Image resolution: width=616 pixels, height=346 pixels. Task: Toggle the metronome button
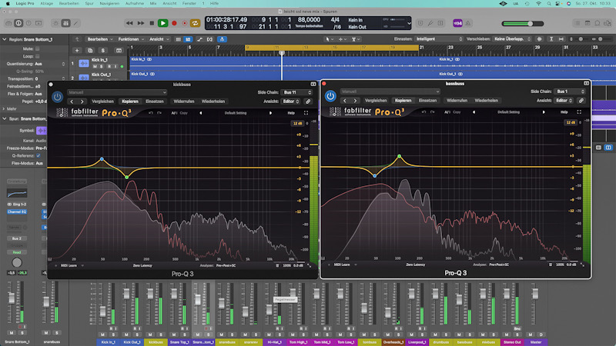(x=468, y=23)
